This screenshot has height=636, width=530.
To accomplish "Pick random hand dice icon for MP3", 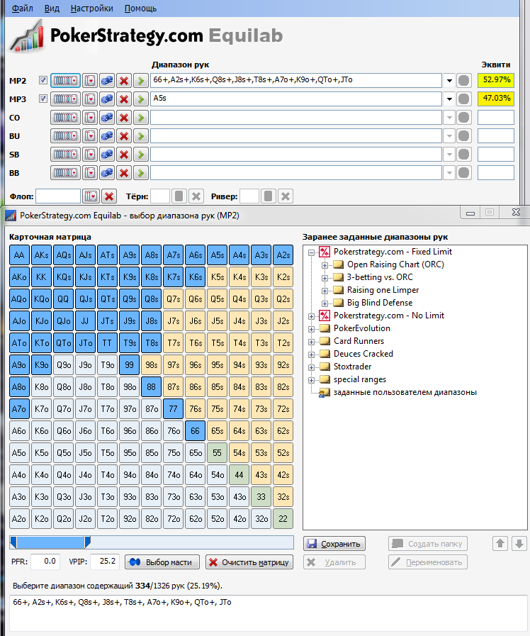I will coord(107,99).
